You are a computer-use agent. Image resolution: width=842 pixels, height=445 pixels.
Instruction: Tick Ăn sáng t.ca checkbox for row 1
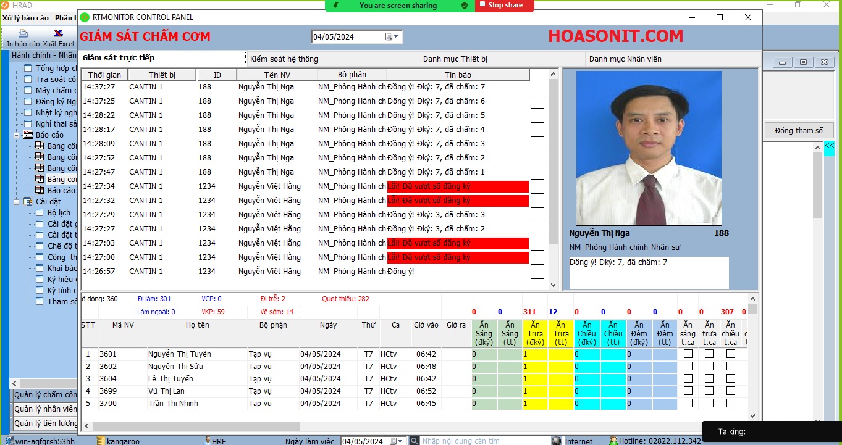[688, 354]
